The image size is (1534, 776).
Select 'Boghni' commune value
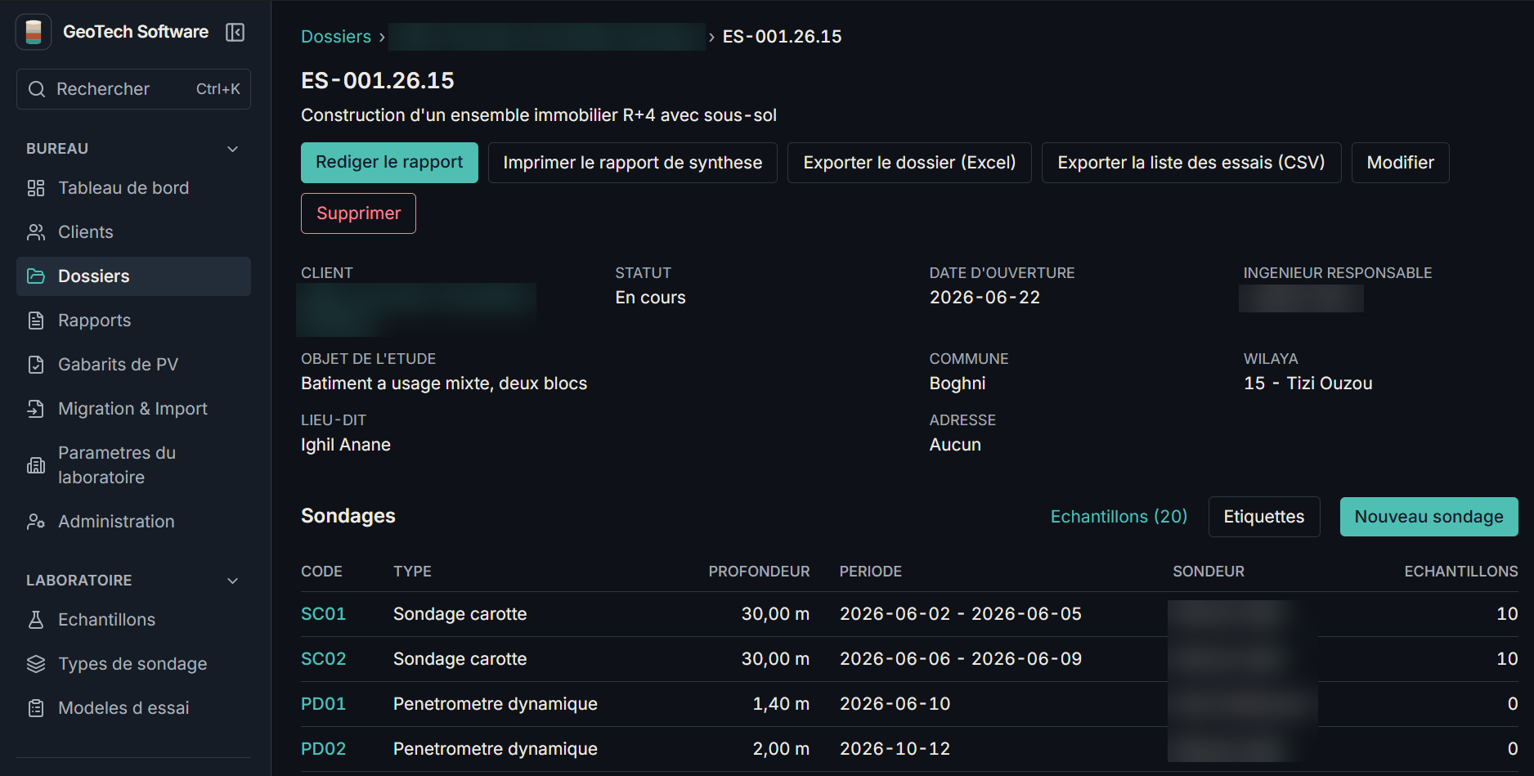pos(958,384)
